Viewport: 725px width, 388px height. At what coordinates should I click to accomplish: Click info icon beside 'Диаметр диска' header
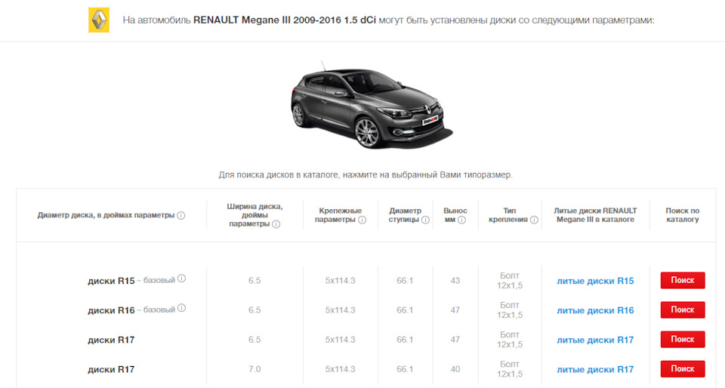pos(181,215)
